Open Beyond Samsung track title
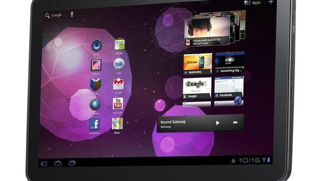The height and width of the screenshot is (181, 322). pyautogui.click(x=173, y=122)
